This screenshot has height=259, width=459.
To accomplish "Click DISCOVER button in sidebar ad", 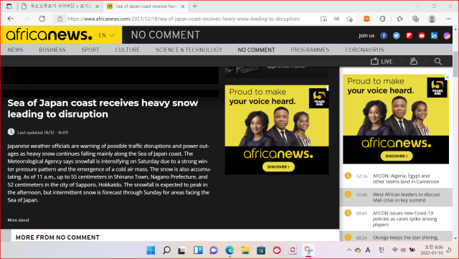I will pyautogui.click(x=397, y=156).
